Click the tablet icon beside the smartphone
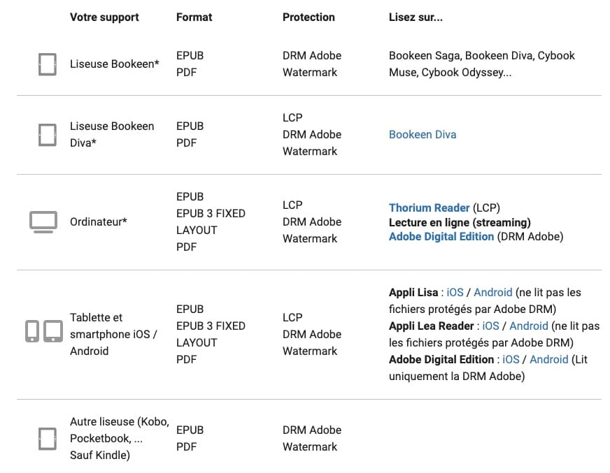The image size is (610, 473). [53, 331]
